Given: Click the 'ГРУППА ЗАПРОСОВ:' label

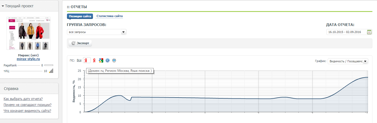Looking at the screenshot, I should 86,25.
